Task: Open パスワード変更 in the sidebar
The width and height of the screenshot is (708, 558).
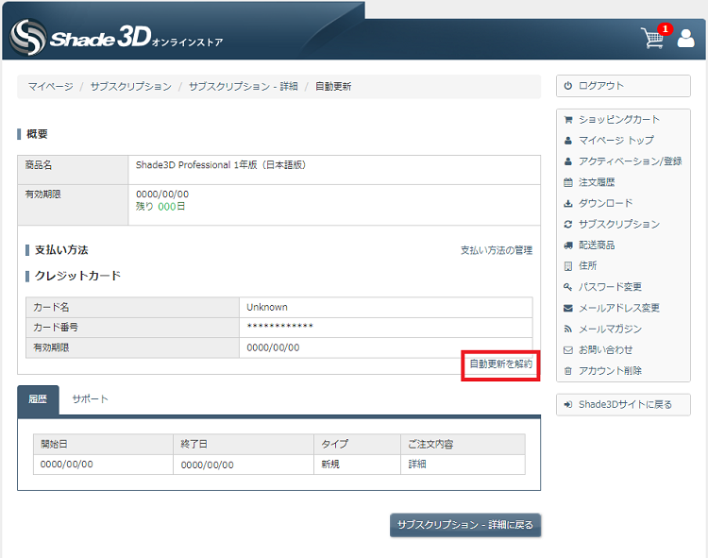Action: pos(610,287)
